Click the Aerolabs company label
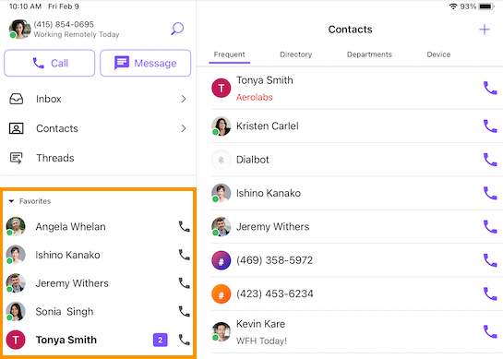This screenshot has width=503, height=359. point(255,97)
